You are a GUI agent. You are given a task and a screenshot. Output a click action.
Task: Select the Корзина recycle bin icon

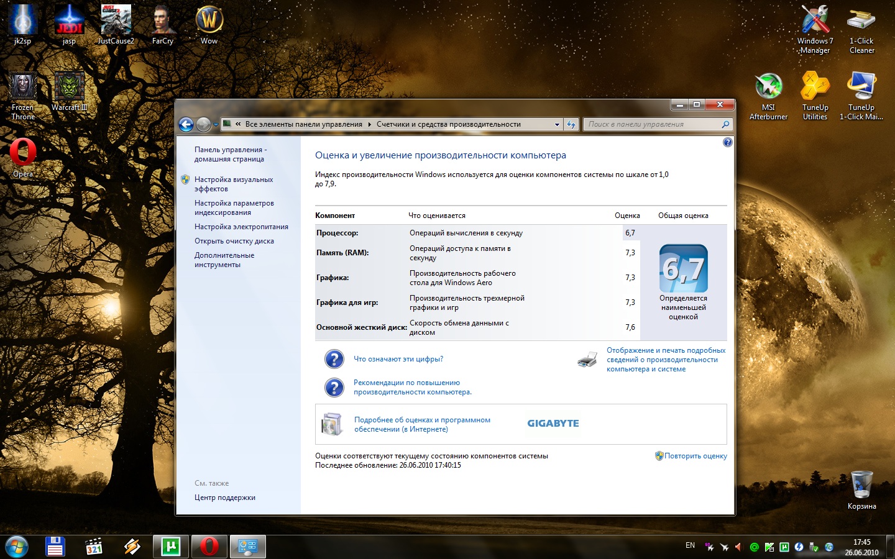[861, 490]
